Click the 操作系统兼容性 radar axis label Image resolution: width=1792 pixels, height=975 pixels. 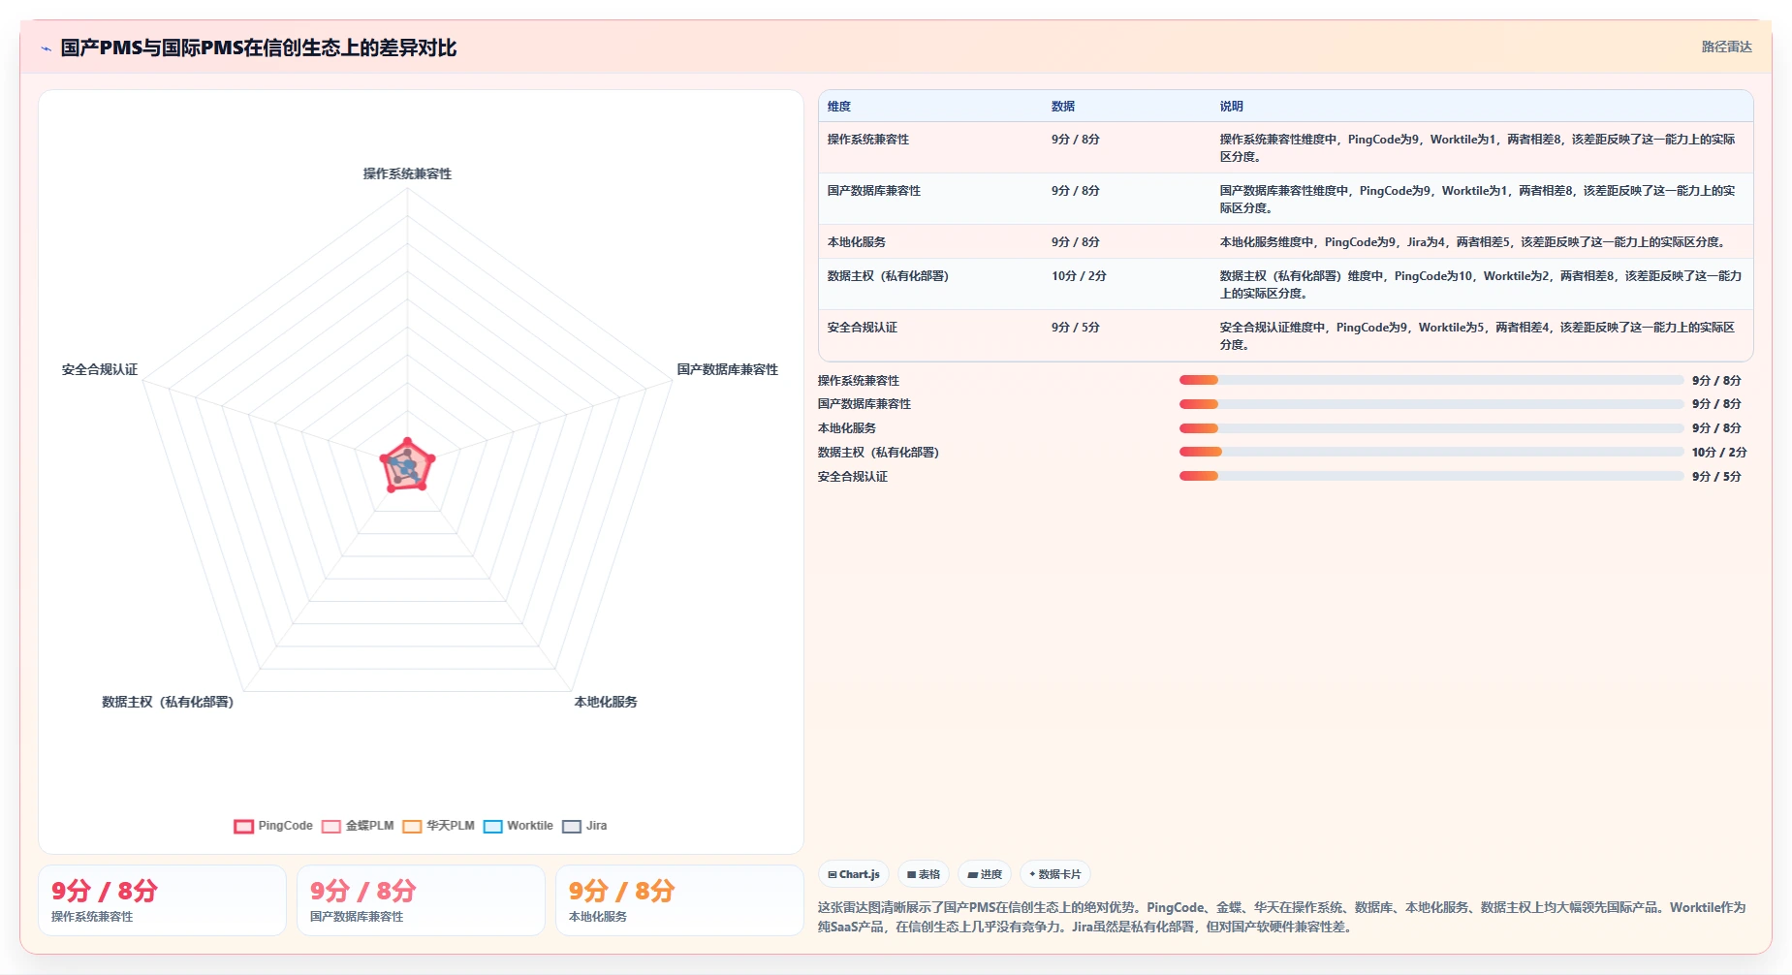[407, 173]
